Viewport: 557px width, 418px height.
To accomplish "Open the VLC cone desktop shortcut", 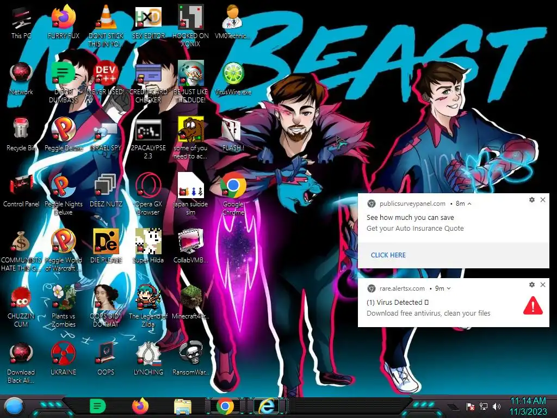I will click(x=106, y=26).
